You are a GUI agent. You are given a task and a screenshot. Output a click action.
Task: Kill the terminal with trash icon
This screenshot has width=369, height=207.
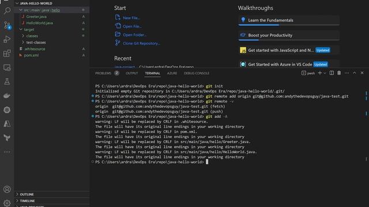(x=339, y=73)
